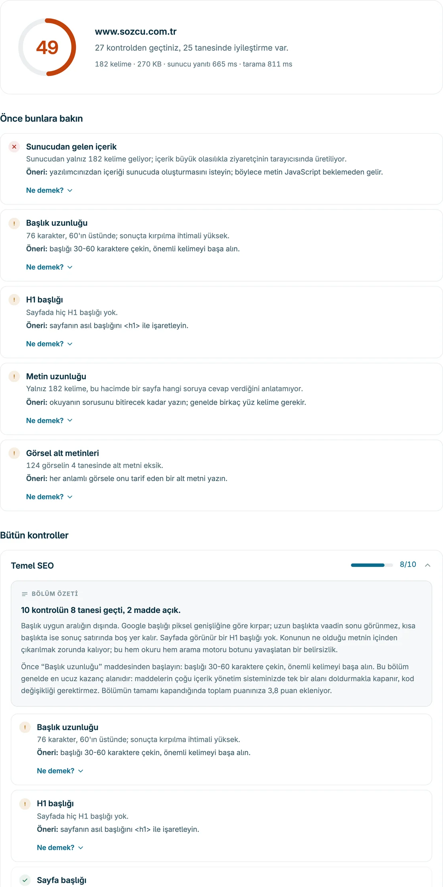Expand Ne demek? under Görsel alt metinleri
Viewport: 443px width, 887px height.
(49, 497)
